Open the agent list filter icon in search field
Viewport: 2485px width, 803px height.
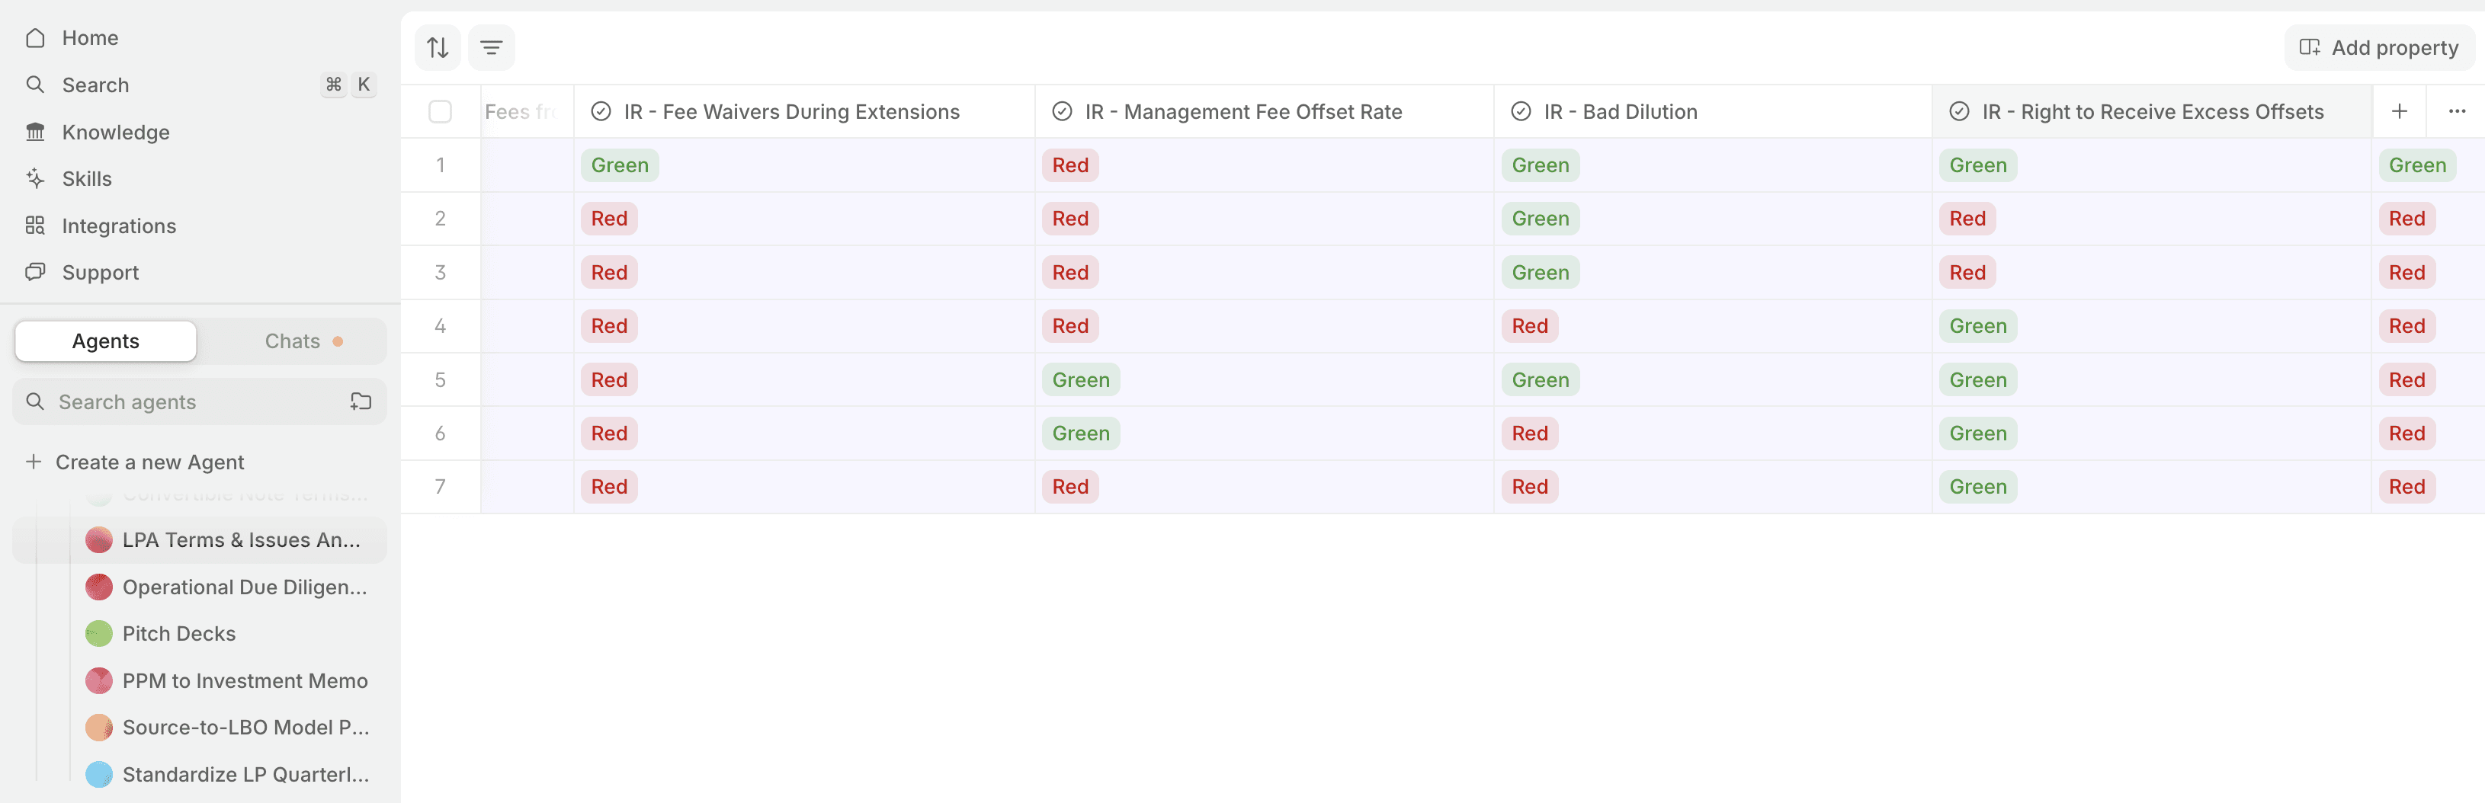click(361, 401)
